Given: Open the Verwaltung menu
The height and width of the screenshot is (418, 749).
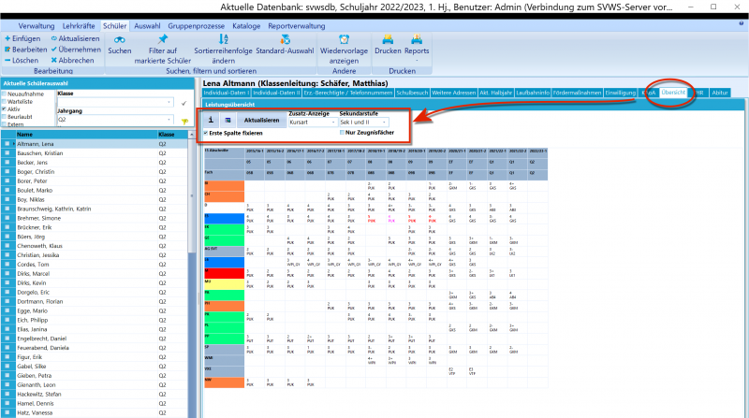Looking at the screenshot, I should [x=37, y=26].
